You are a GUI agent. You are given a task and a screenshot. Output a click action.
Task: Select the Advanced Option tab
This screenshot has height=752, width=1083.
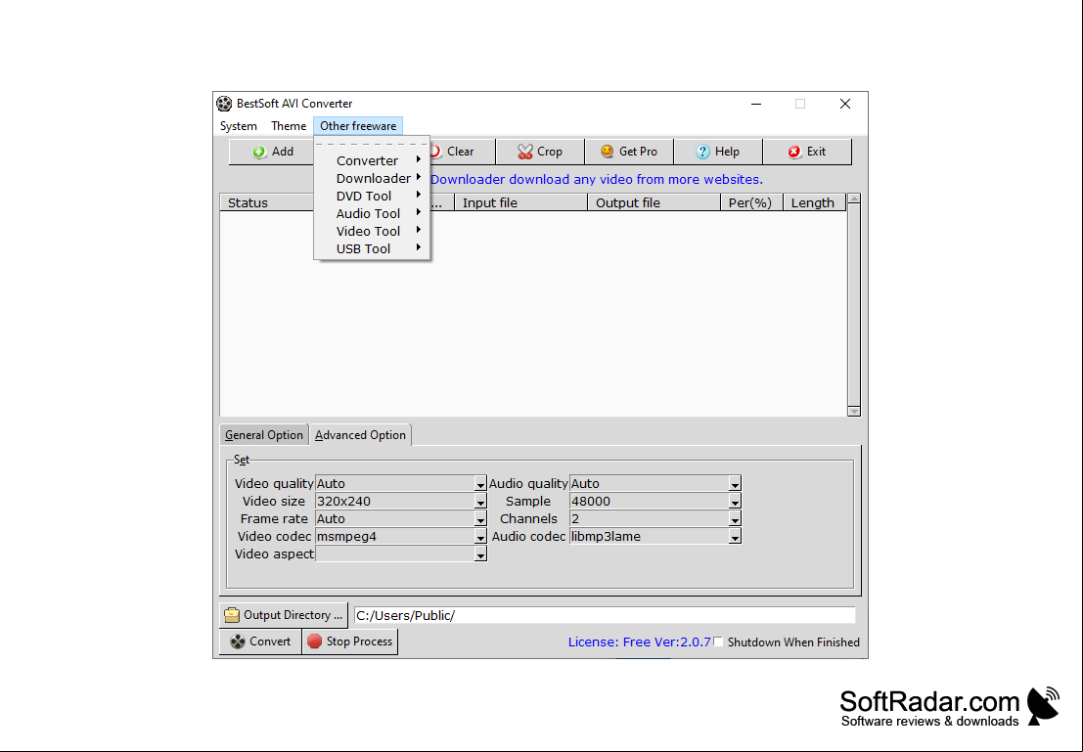(361, 435)
